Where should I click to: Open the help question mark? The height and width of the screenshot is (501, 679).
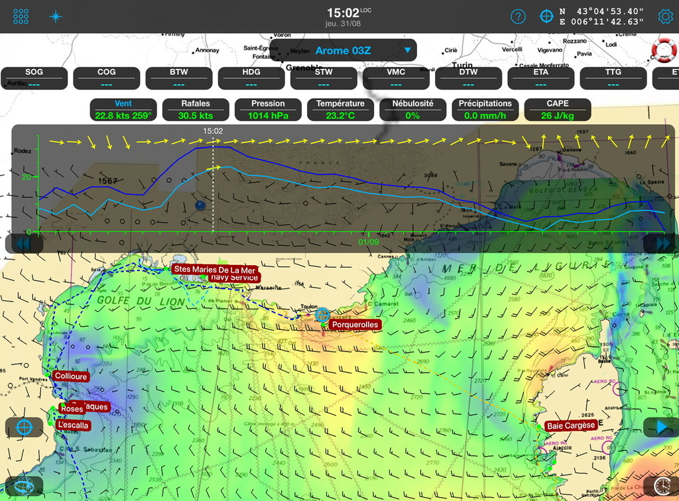tap(518, 17)
